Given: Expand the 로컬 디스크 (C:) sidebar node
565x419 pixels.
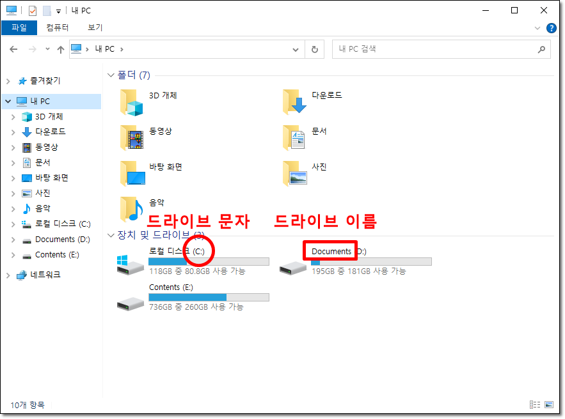Looking at the screenshot, I should [13, 224].
